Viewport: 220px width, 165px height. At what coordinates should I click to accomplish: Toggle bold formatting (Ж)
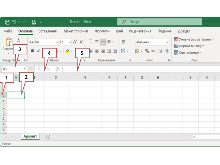[32, 51]
